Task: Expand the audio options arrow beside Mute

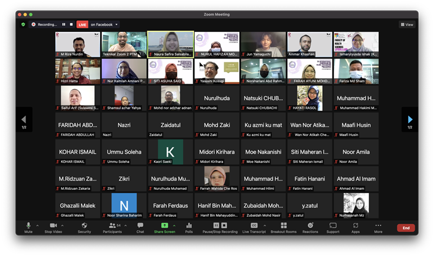Action: (x=37, y=225)
